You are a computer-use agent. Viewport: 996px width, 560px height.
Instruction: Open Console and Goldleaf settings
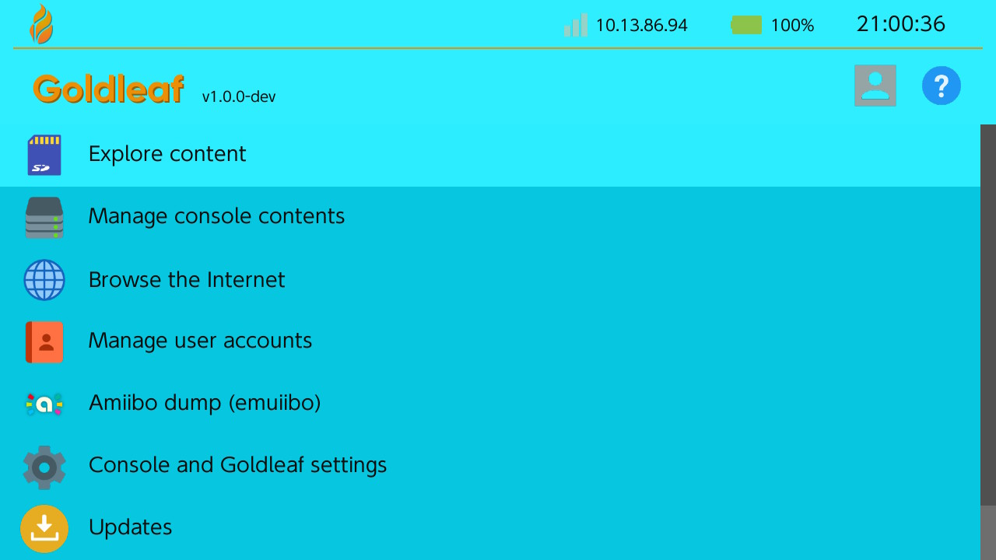pyautogui.click(x=238, y=465)
